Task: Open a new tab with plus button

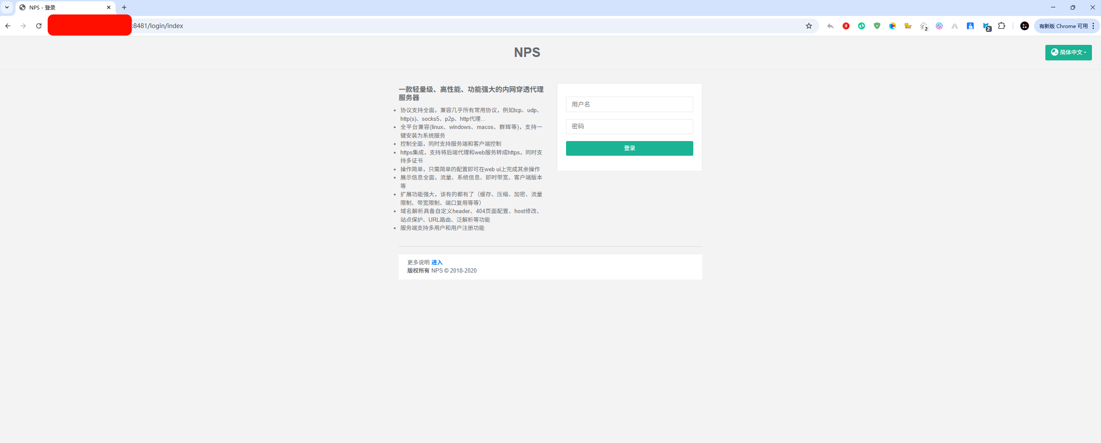Action: 124,7
